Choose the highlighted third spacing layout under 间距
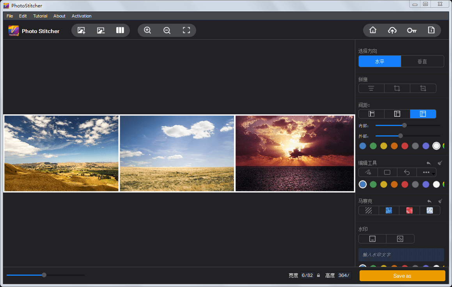 coord(423,114)
